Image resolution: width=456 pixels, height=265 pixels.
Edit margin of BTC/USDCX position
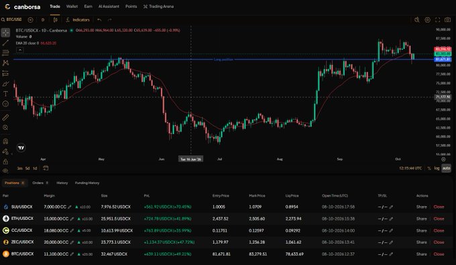point(72,254)
